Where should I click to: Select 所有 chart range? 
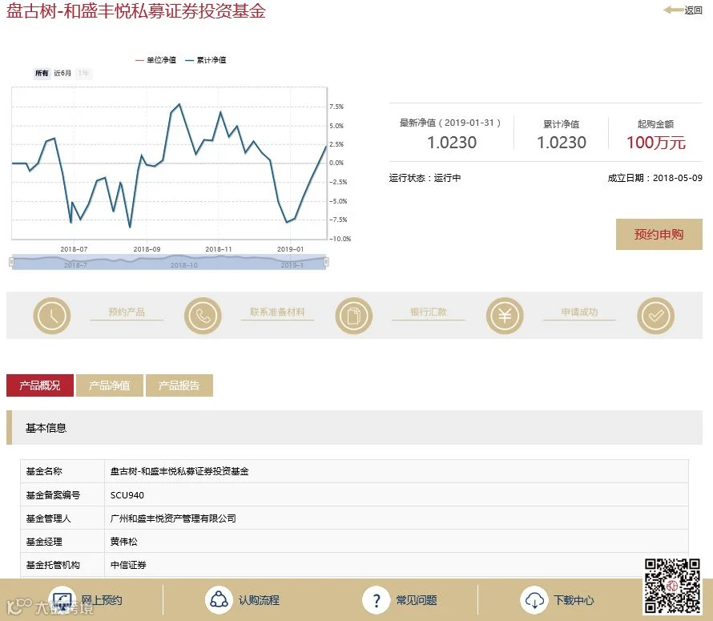coord(42,73)
